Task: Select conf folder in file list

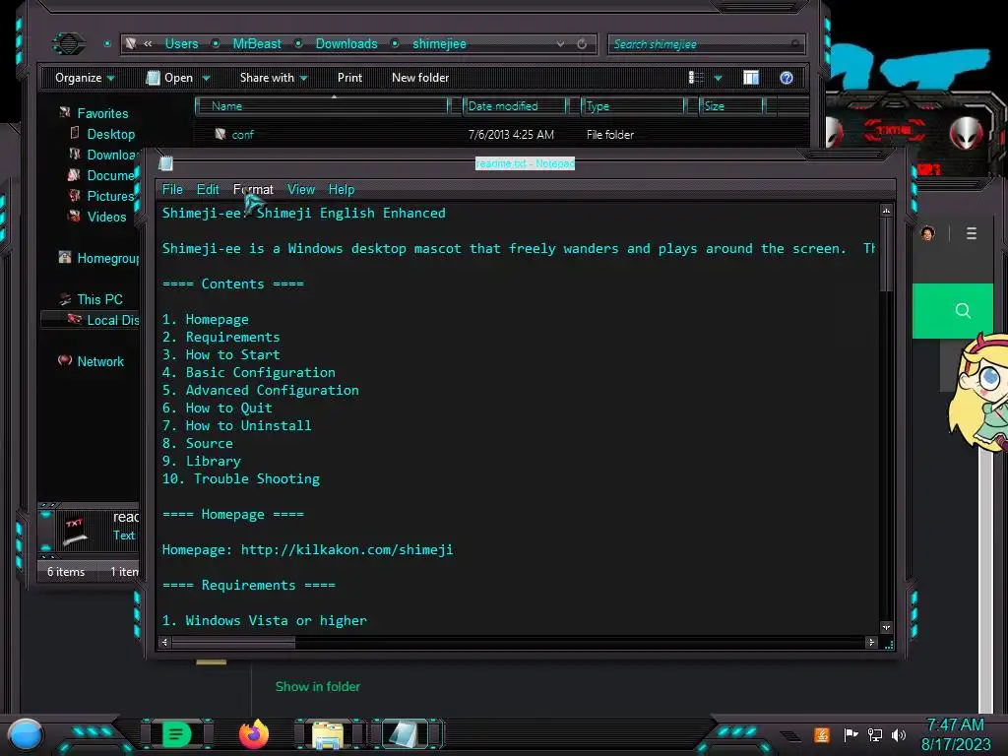Action: pyautogui.click(x=242, y=134)
